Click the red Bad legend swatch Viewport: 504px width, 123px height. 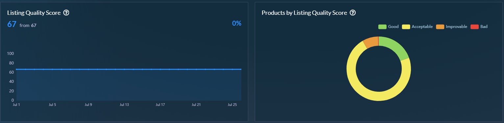pyautogui.click(x=475, y=27)
